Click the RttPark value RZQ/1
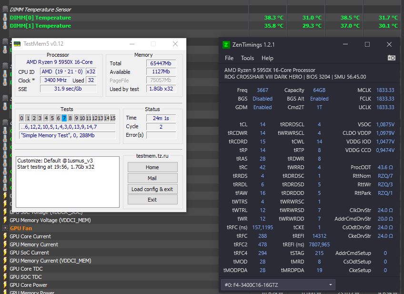The width and height of the screenshot is (404, 294). [x=385, y=193]
